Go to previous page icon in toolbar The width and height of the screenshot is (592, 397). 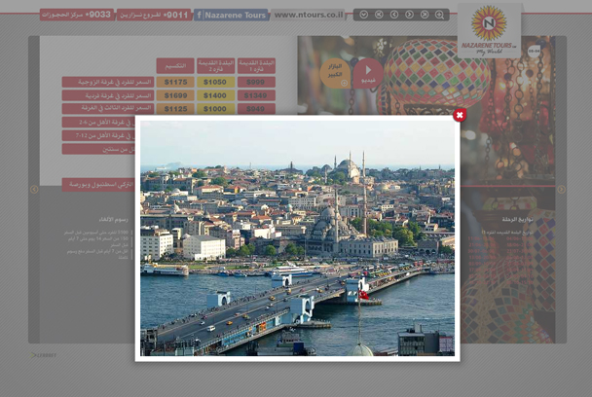394,15
